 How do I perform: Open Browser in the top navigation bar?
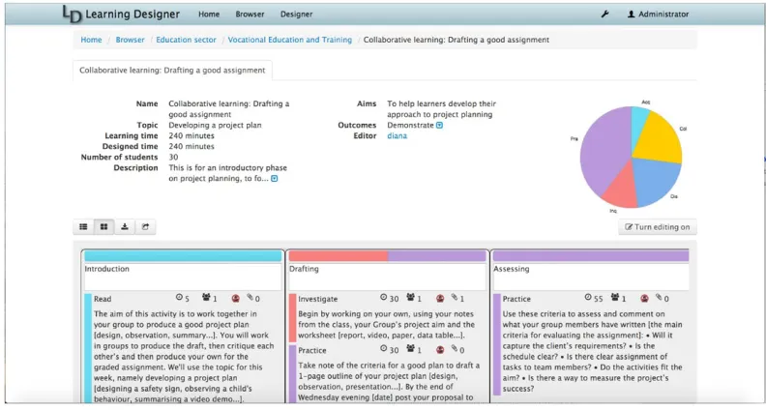click(x=250, y=15)
